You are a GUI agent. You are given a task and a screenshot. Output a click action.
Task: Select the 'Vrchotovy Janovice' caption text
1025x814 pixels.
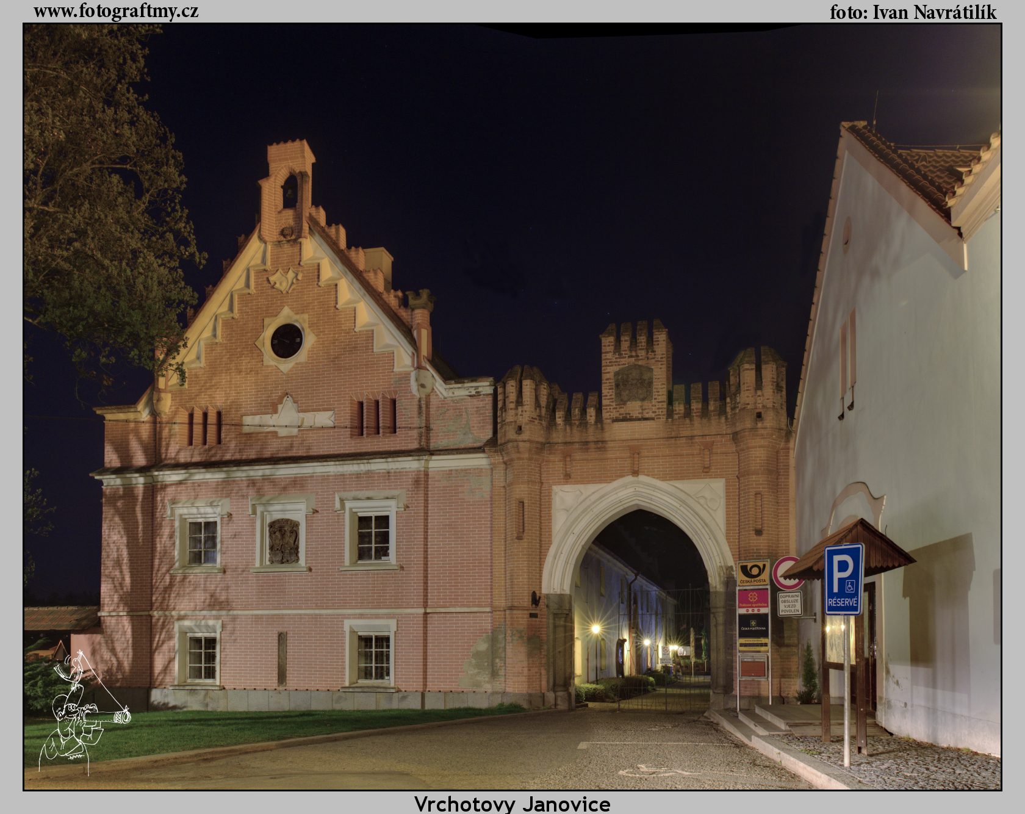coord(512,803)
